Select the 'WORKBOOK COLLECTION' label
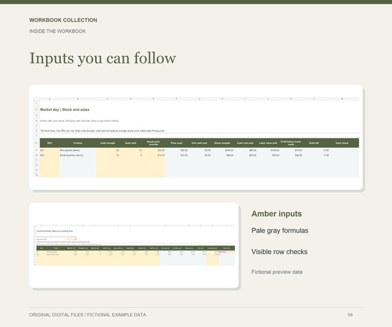 coord(63,20)
